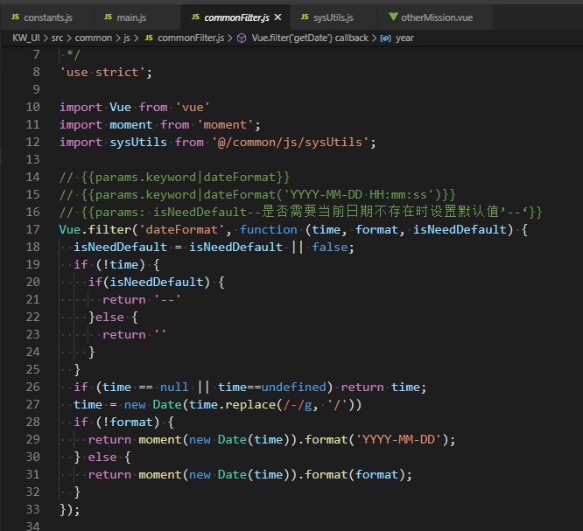Click the replace method call on line 27

(250, 404)
